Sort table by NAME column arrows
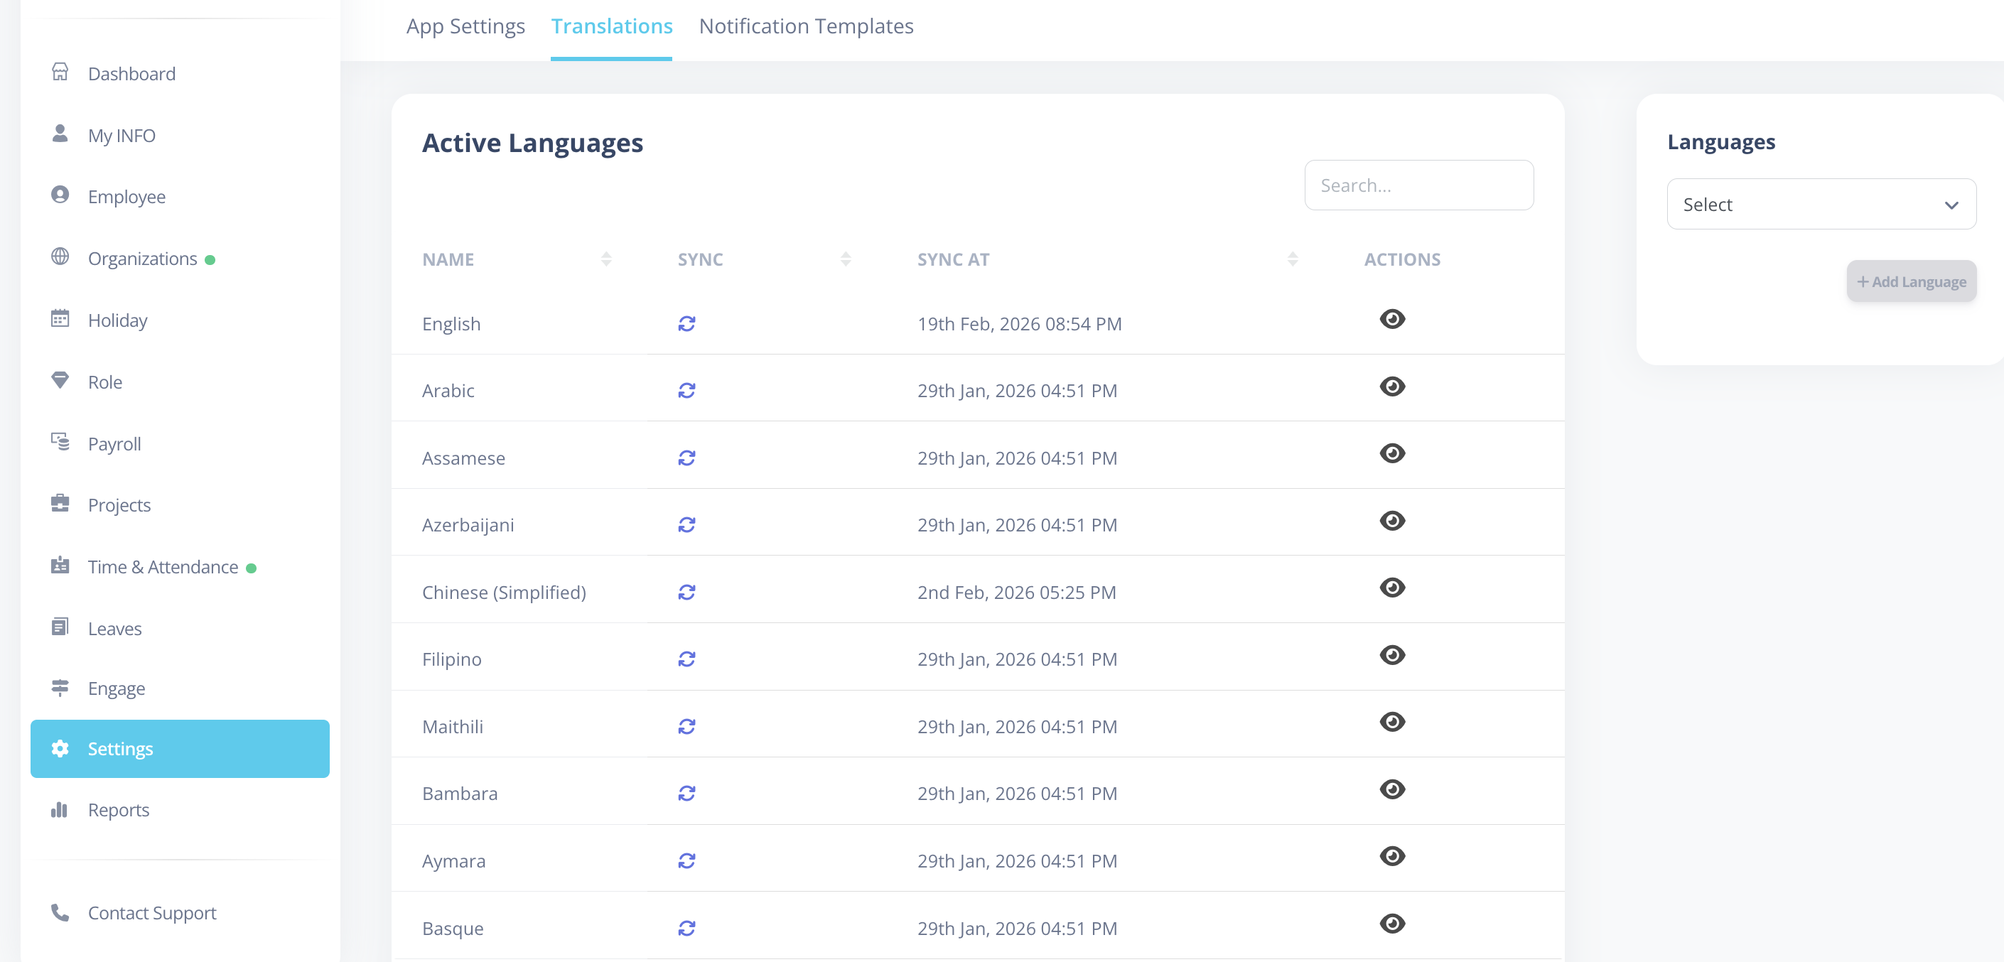2004x962 pixels. point(606,259)
